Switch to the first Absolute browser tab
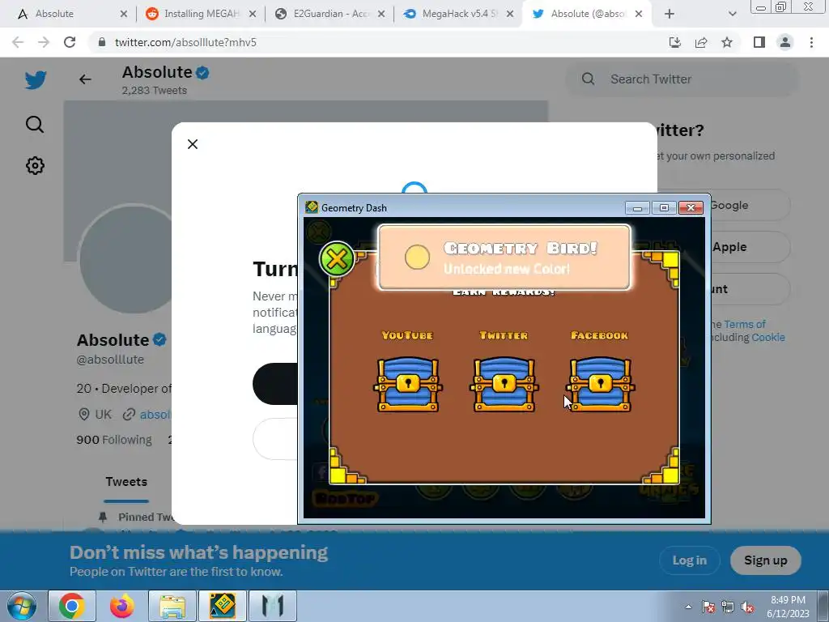This screenshot has height=622, width=829. [72, 14]
